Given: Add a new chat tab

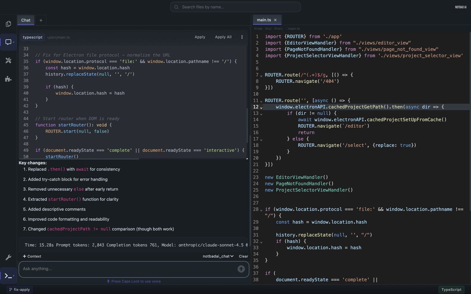Looking at the screenshot, I should click(x=40, y=20).
